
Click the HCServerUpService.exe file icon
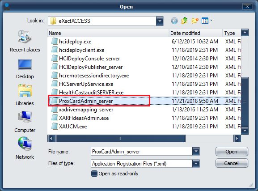tap(55, 84)
